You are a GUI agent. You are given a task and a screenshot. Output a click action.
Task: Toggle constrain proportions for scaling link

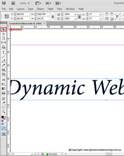79,17
